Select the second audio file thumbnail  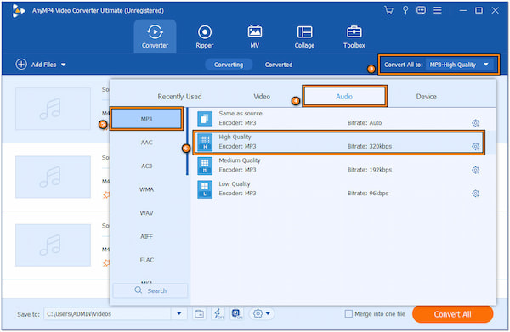[53, 177]
